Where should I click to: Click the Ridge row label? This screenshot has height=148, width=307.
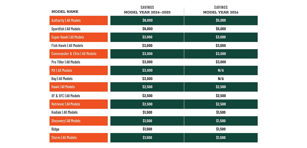click(55, 129)
